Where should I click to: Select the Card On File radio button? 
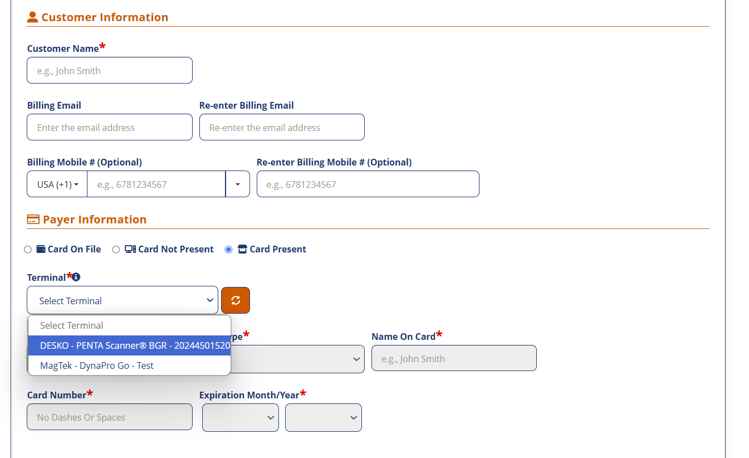[x=28, y=250]
